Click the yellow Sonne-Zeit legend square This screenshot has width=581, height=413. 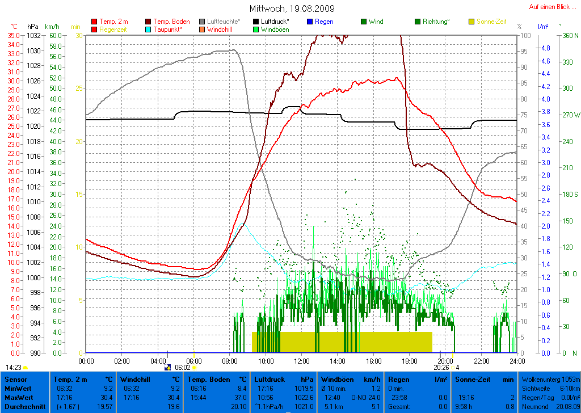tap(472, 22)
